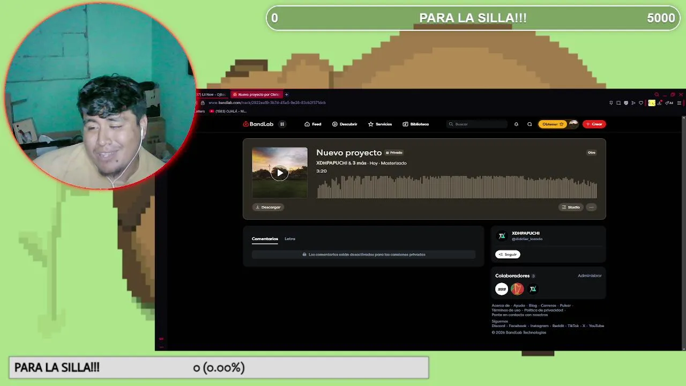Click the track cover art thumbnail

pos(280,173)
